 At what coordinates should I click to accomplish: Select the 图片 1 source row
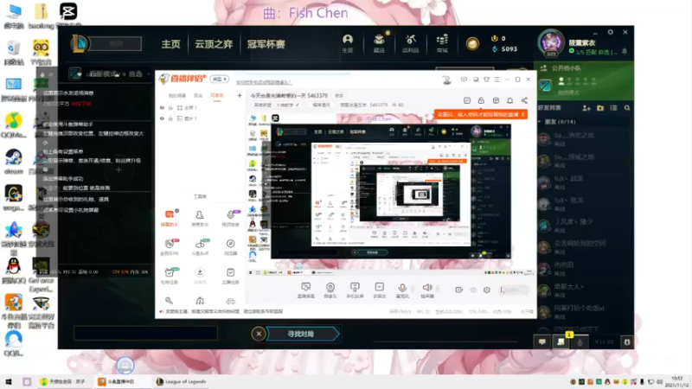(201, 118)
